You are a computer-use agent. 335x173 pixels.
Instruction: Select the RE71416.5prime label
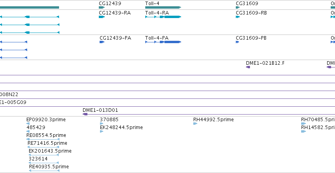[47, 143]
